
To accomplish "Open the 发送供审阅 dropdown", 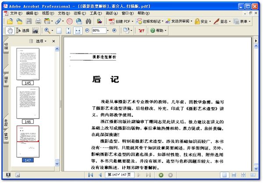I will pyautogui.click(x=179, y=22).
